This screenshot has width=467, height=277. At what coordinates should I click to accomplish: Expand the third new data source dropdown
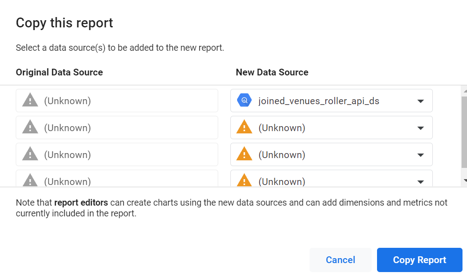420,154
